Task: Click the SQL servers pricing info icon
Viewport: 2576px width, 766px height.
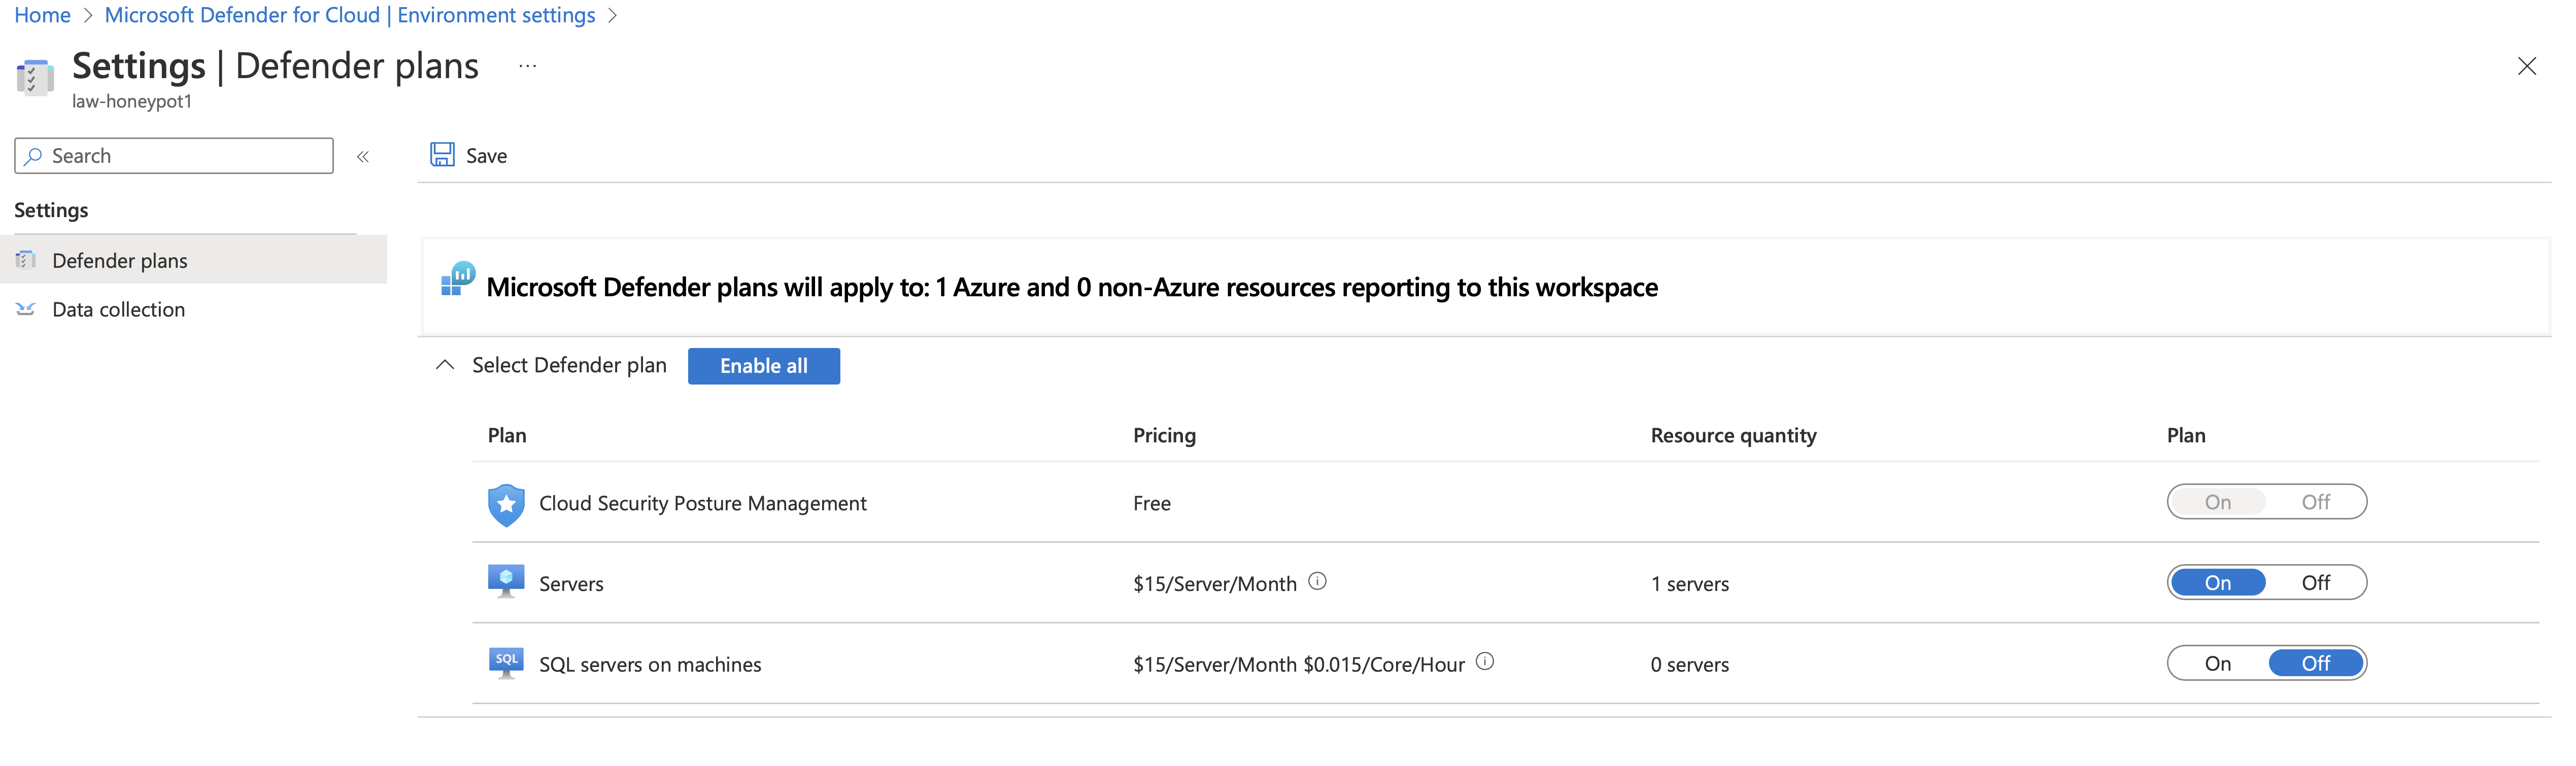Action: pyautogui.click(x=1485, y=661)
